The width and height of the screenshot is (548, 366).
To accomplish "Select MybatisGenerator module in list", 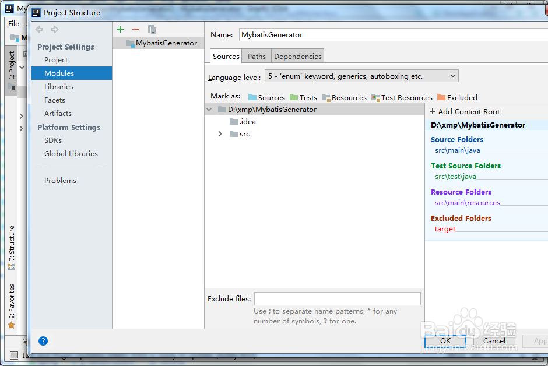I will (159, 43).
